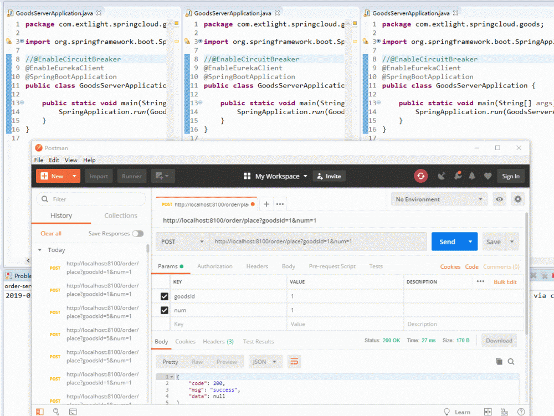Viewport: 554px width, 416px height.
Task: Open the Authorization tab
Action: pyautogui.click(x=215, y=266)
